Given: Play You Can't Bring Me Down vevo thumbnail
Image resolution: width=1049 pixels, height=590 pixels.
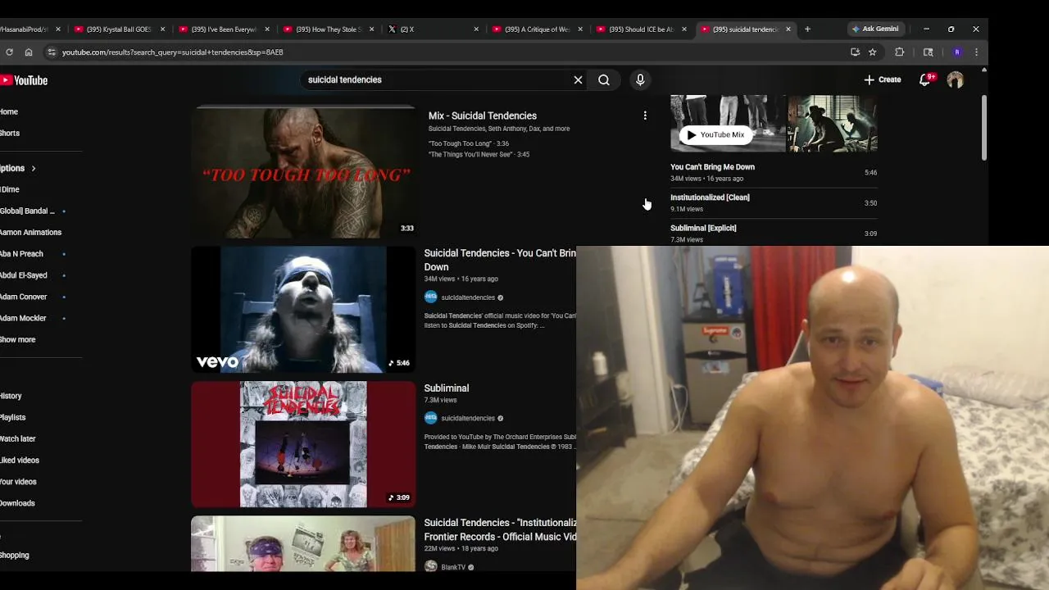Looking at the screenshot, I should point(303,310).
